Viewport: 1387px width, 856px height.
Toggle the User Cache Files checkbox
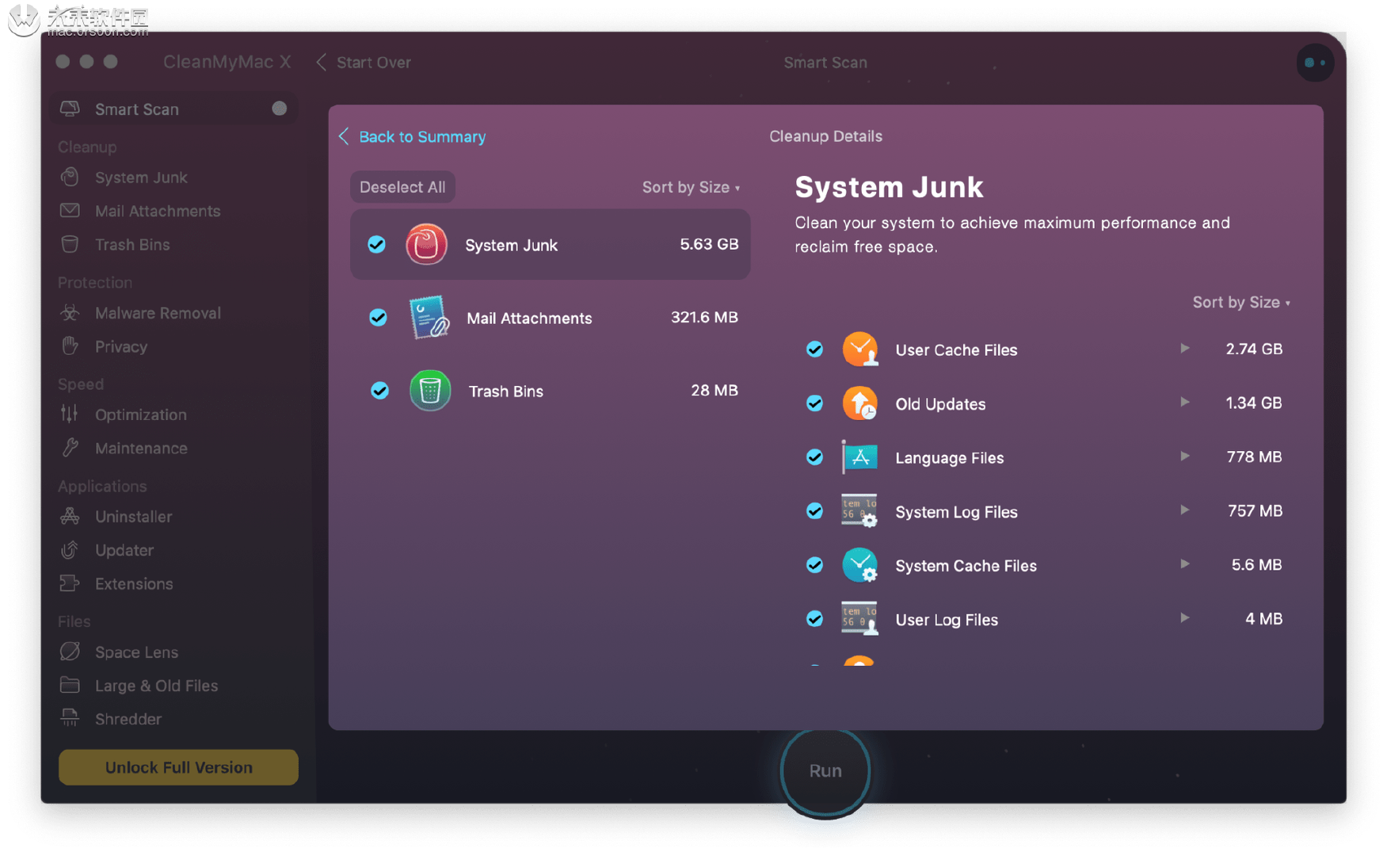coord(814,349)
